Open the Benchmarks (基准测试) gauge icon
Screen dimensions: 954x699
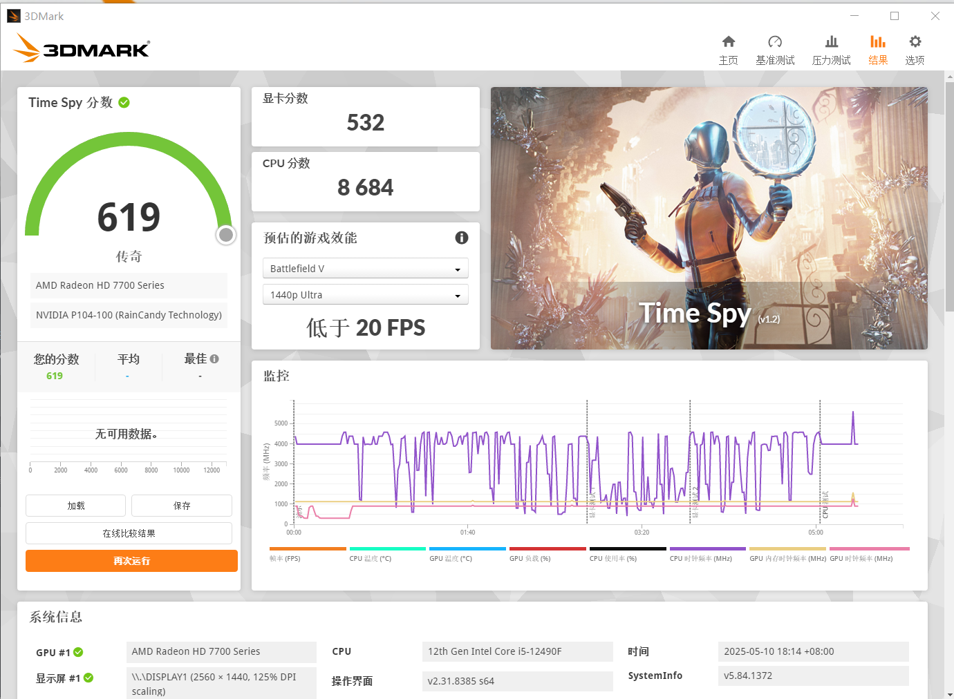tap(775, 42)
